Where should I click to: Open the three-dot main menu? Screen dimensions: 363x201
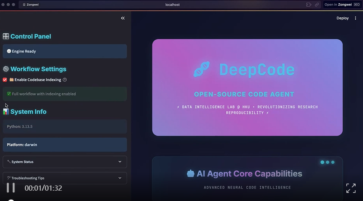click(355, 18)
